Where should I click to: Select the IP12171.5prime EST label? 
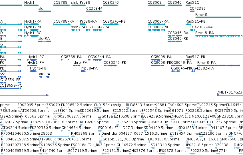115,151
